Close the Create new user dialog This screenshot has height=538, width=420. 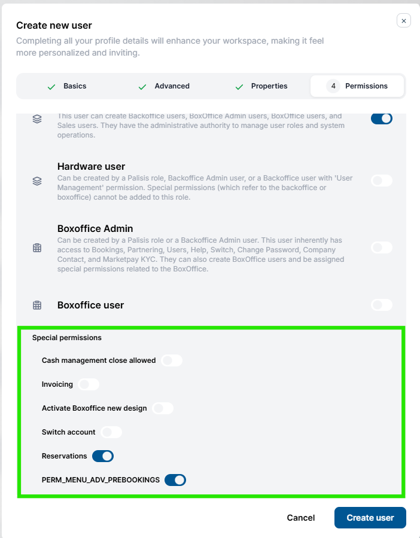pos(404,20)
